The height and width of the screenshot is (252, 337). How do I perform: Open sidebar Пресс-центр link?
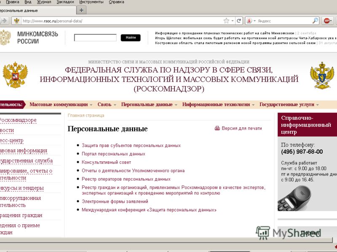pyautogui.click(x=12, y=141)
